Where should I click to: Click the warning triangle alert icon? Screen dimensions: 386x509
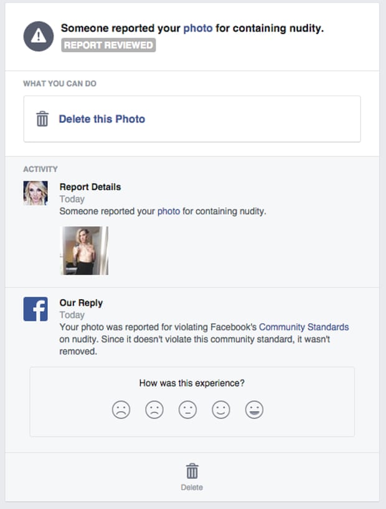click(x=38, y=36)
